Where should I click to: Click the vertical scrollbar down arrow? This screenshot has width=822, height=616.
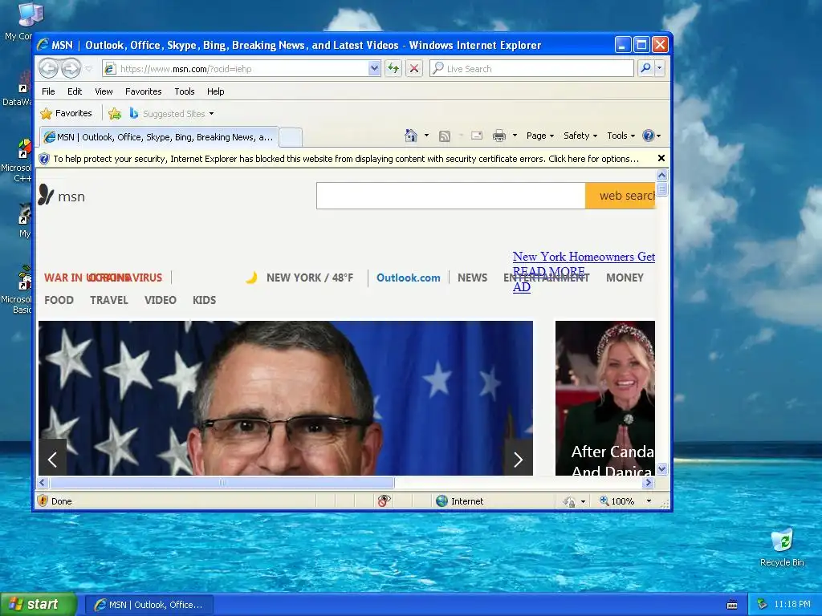[x=661, y=469]
